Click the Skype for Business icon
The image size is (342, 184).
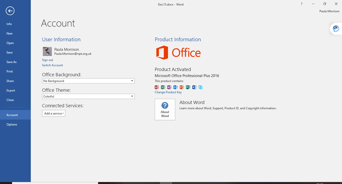(x=200, y=87)
